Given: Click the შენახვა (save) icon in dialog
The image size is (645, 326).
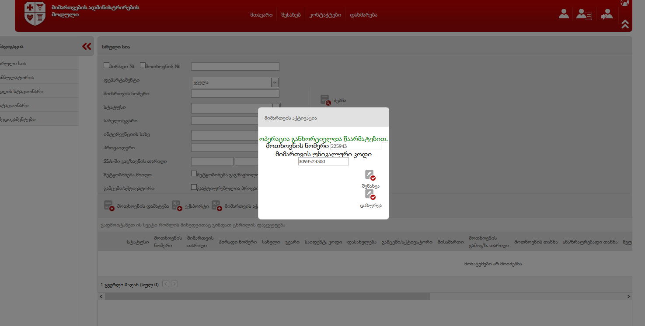Looking at the screenshot, I should [370, 175].
